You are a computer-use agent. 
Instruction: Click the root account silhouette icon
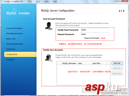49,26
